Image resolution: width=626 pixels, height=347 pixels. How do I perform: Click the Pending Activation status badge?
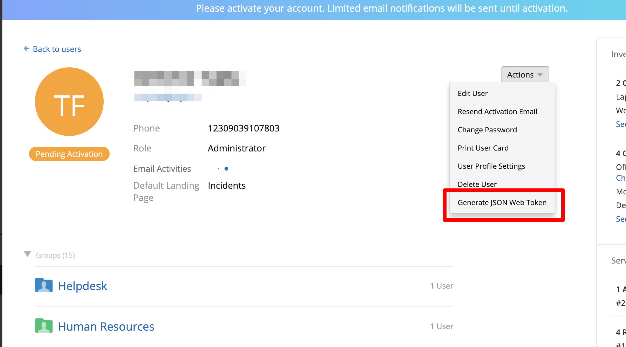point(69,154)
